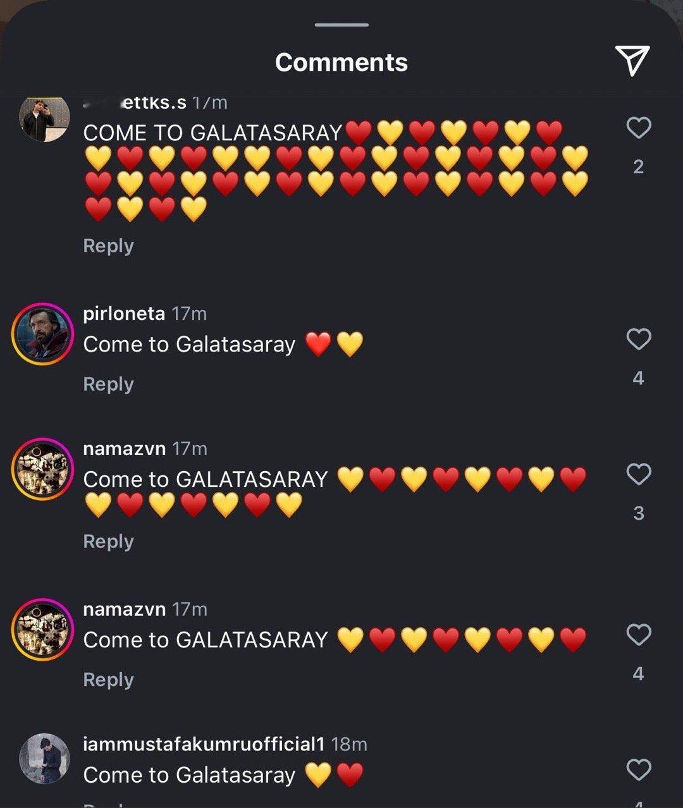Like the second namazvn comment

pyautogui.click(x=638, y=635)
